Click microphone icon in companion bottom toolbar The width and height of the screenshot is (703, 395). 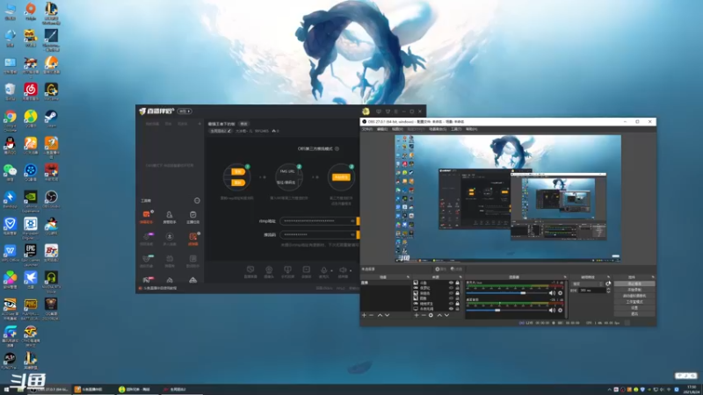pos(323,272)
